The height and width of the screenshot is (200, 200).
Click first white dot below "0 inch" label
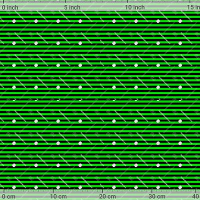coord(14,21)
